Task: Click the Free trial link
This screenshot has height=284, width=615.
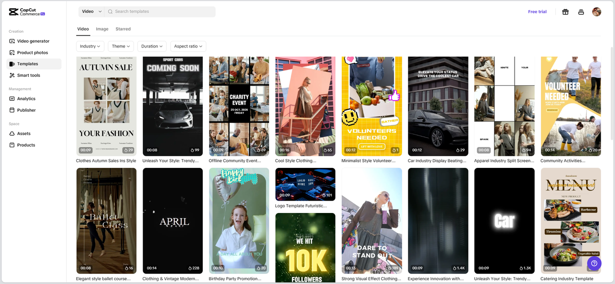Action: pyautogui.click(x=537, y=12)
